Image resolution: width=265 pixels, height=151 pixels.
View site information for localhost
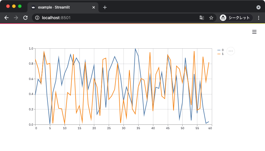(37, 18)
